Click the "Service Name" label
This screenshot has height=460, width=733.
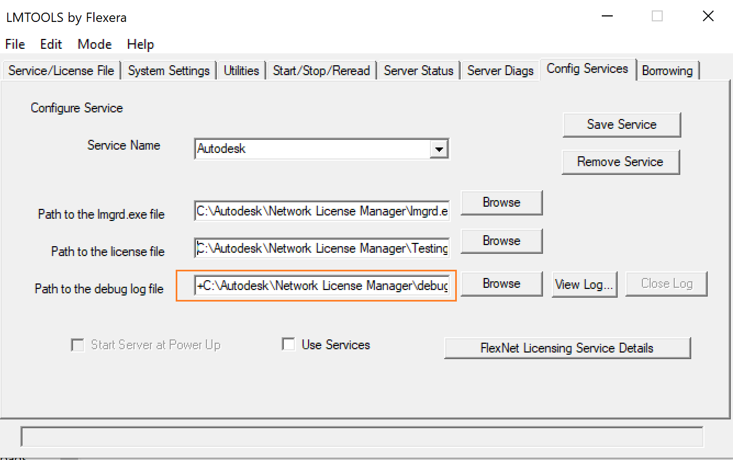point(124,145)
